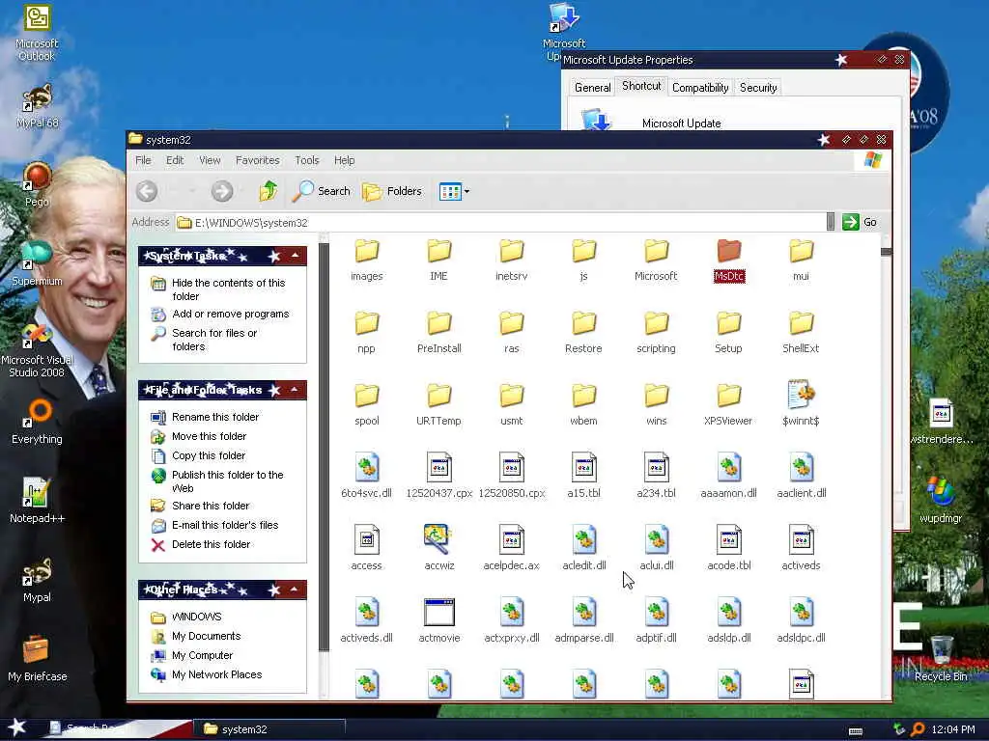
Task: Click the taskbar clock showing 12:04 PM
Action: point(952,729)
